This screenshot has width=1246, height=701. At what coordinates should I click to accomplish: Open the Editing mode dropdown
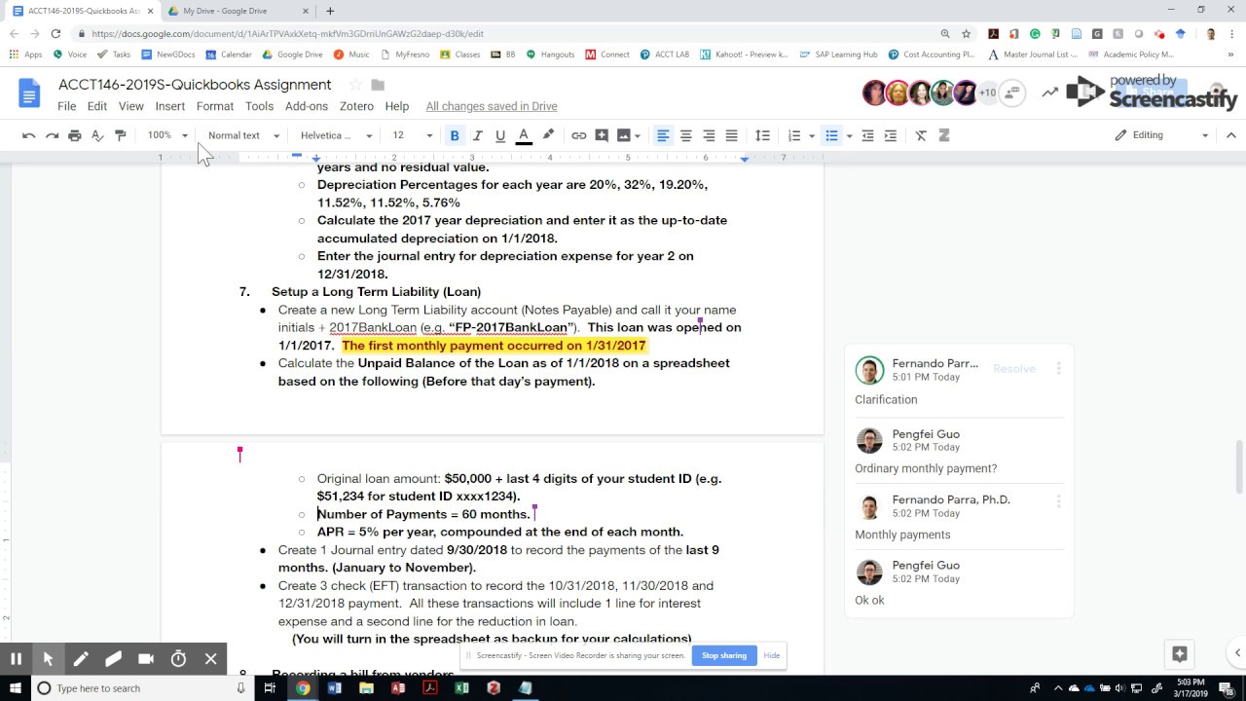click(1161, 135)
